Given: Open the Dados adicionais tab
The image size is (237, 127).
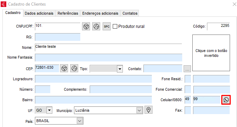Looking at the screenshot, I should point(39,13).
